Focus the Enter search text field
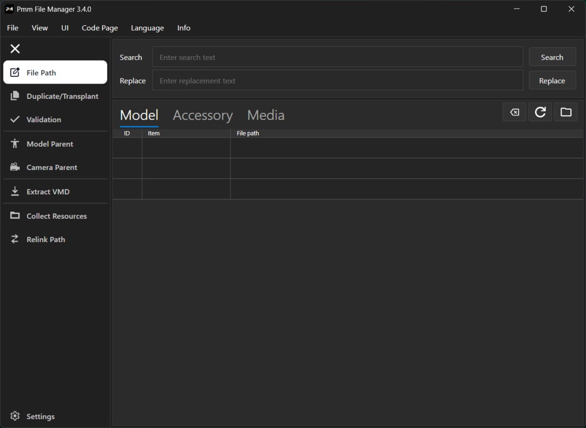 (338, 57)
